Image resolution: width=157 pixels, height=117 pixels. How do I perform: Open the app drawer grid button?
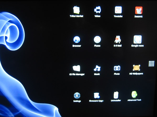152,64
